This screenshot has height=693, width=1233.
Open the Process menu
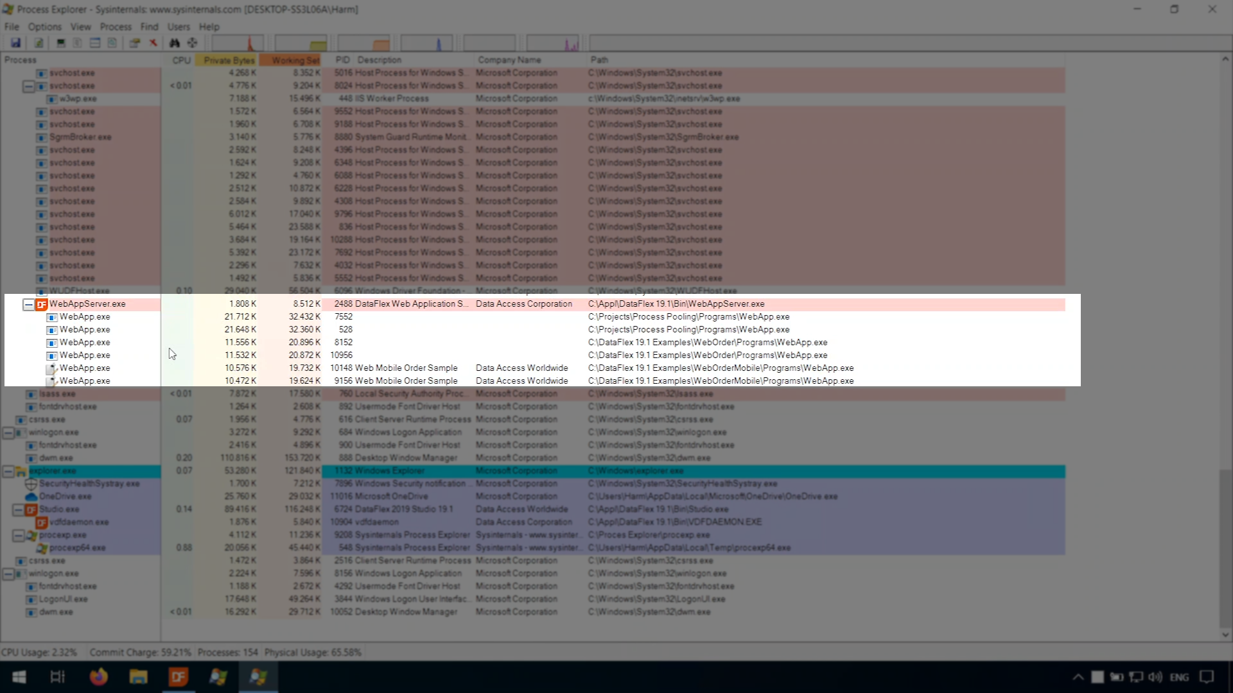[x=116, y=27]
